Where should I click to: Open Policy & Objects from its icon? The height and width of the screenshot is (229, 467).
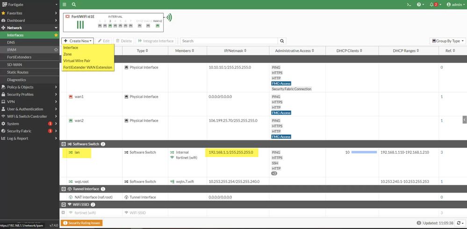[4, 87]
